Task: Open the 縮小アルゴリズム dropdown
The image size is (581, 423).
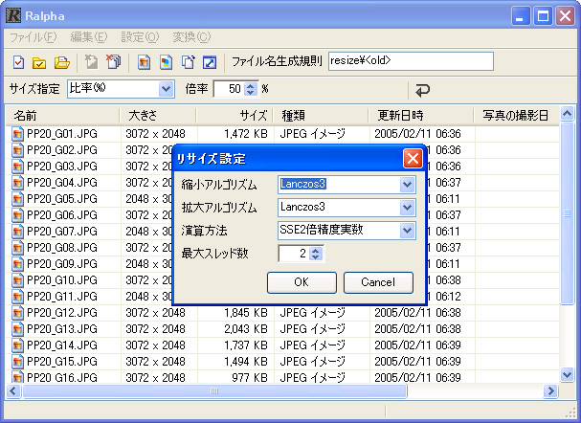Action: coord(407,185)
